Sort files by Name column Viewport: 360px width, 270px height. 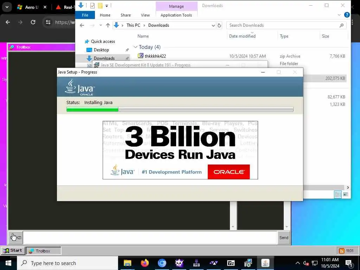143,36
